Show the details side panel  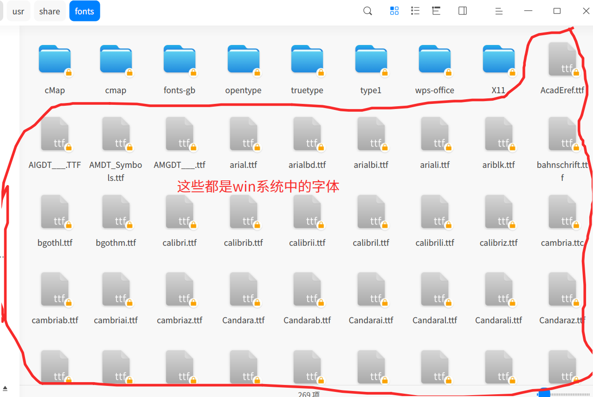tap(463, 11)
